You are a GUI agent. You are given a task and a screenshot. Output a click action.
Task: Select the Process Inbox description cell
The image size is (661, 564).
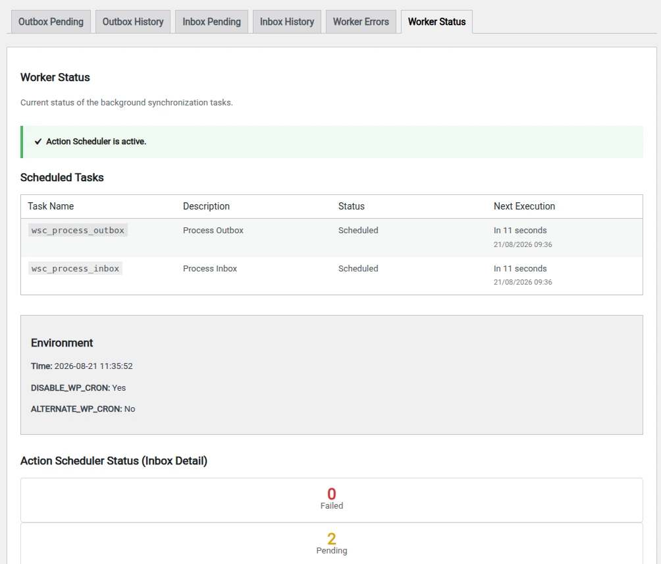210,269
